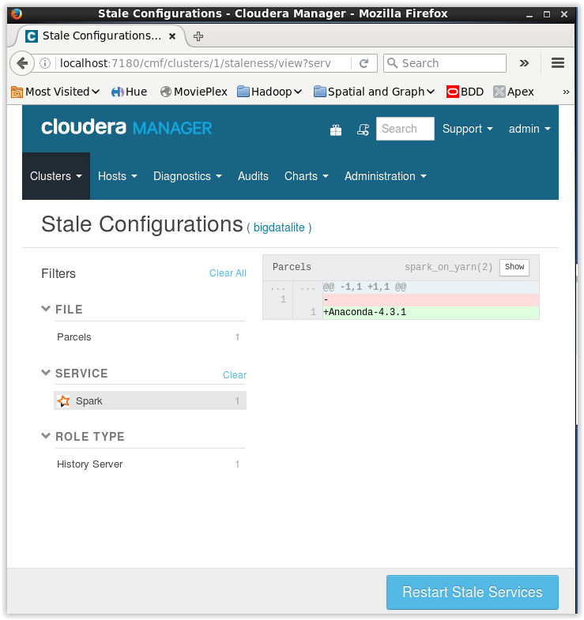Collapse the FILE filter section

(x=46, y=309)
